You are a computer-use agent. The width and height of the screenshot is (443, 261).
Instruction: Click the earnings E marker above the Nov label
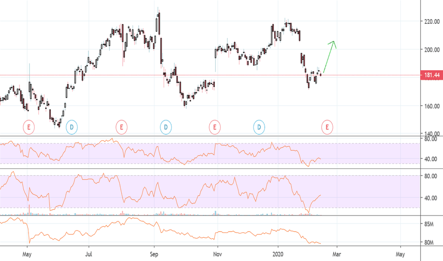(x=215, y=127)
